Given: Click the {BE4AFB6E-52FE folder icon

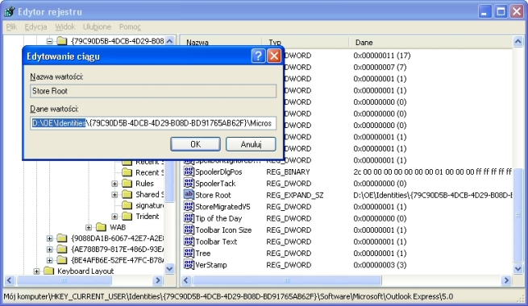Looking at the screenshot, I should pos(62,260).
